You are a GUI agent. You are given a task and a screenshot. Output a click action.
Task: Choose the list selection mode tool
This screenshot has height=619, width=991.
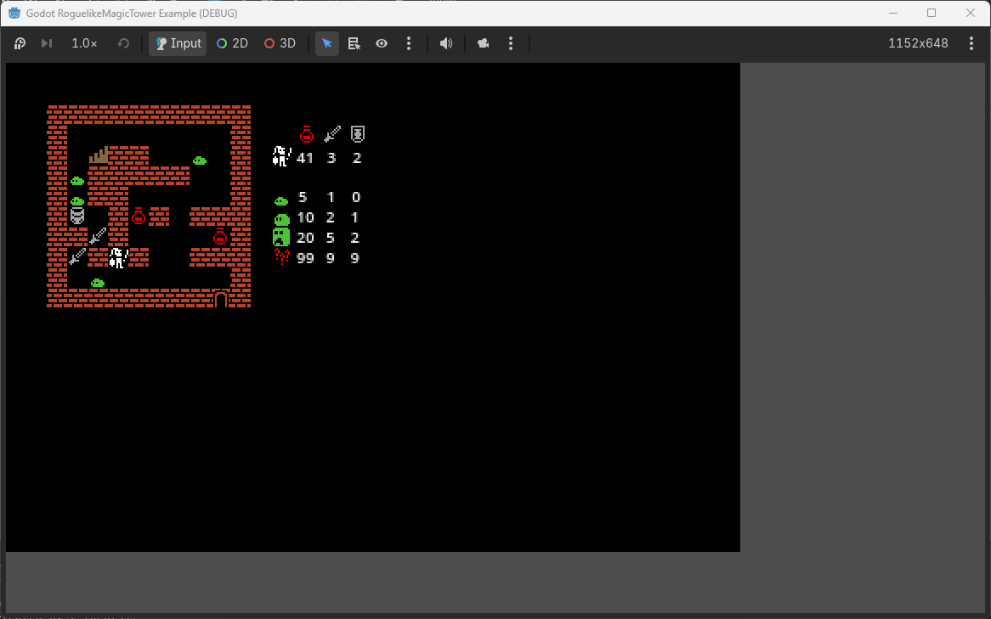354,43
